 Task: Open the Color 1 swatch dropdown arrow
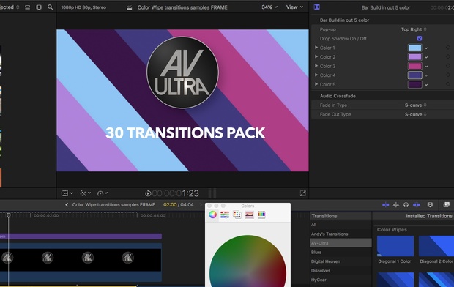426,48
